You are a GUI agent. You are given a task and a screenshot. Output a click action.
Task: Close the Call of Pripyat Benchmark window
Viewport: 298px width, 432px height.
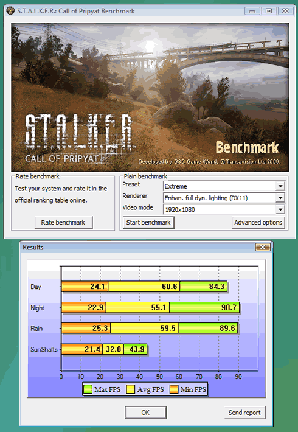click(285, 11)
